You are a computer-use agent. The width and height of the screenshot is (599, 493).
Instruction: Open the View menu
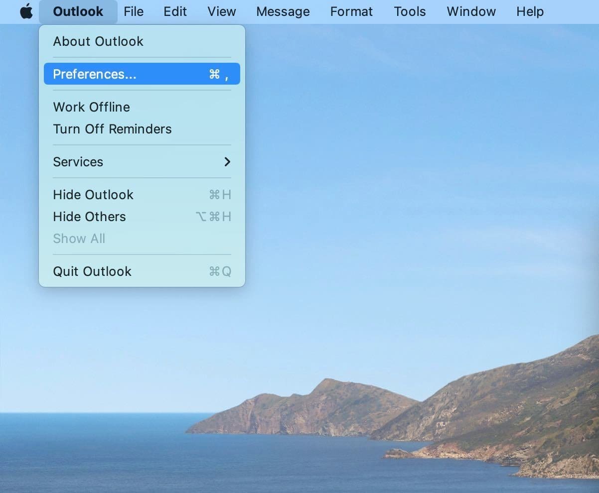(222, 11)
